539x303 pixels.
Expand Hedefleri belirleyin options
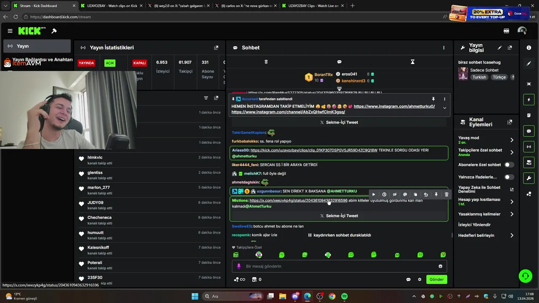(x=512, y=235)
